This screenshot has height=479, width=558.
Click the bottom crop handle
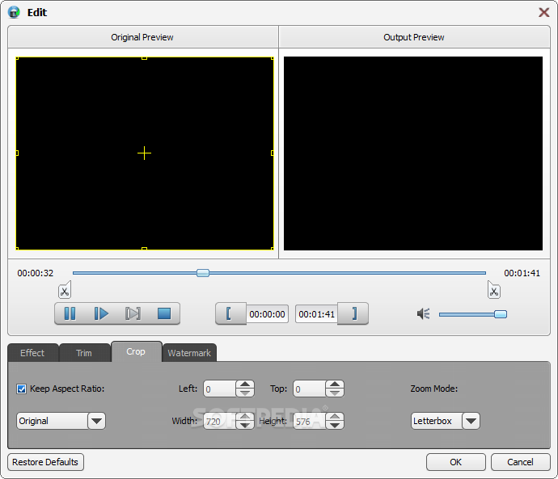[x=144, y=249]
